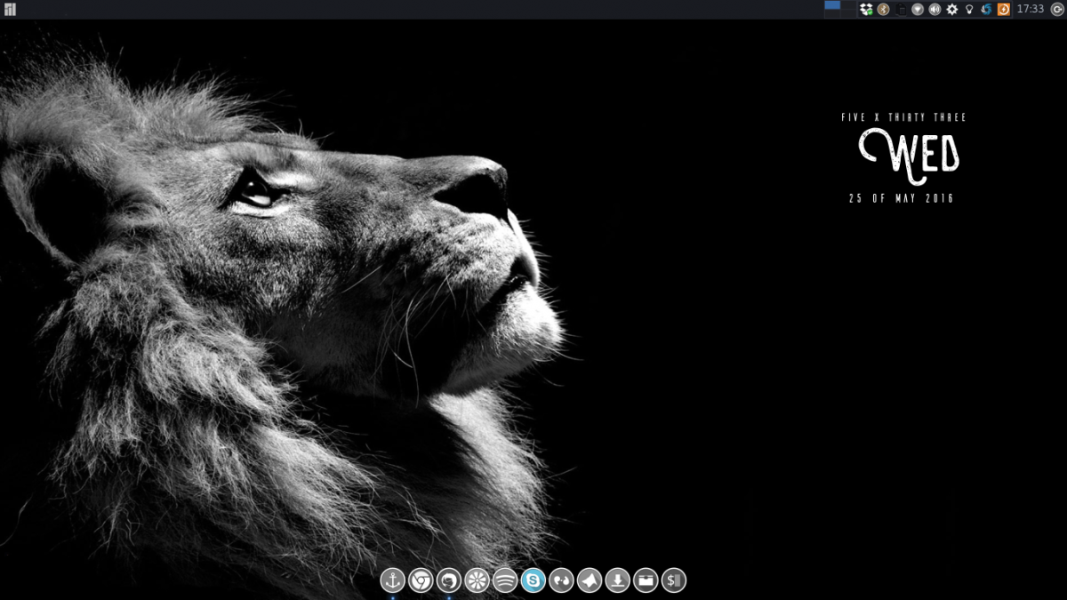Click the 'Five x Thirty Three' time text
Screen dimensions: 1067x600
point(903,117)
